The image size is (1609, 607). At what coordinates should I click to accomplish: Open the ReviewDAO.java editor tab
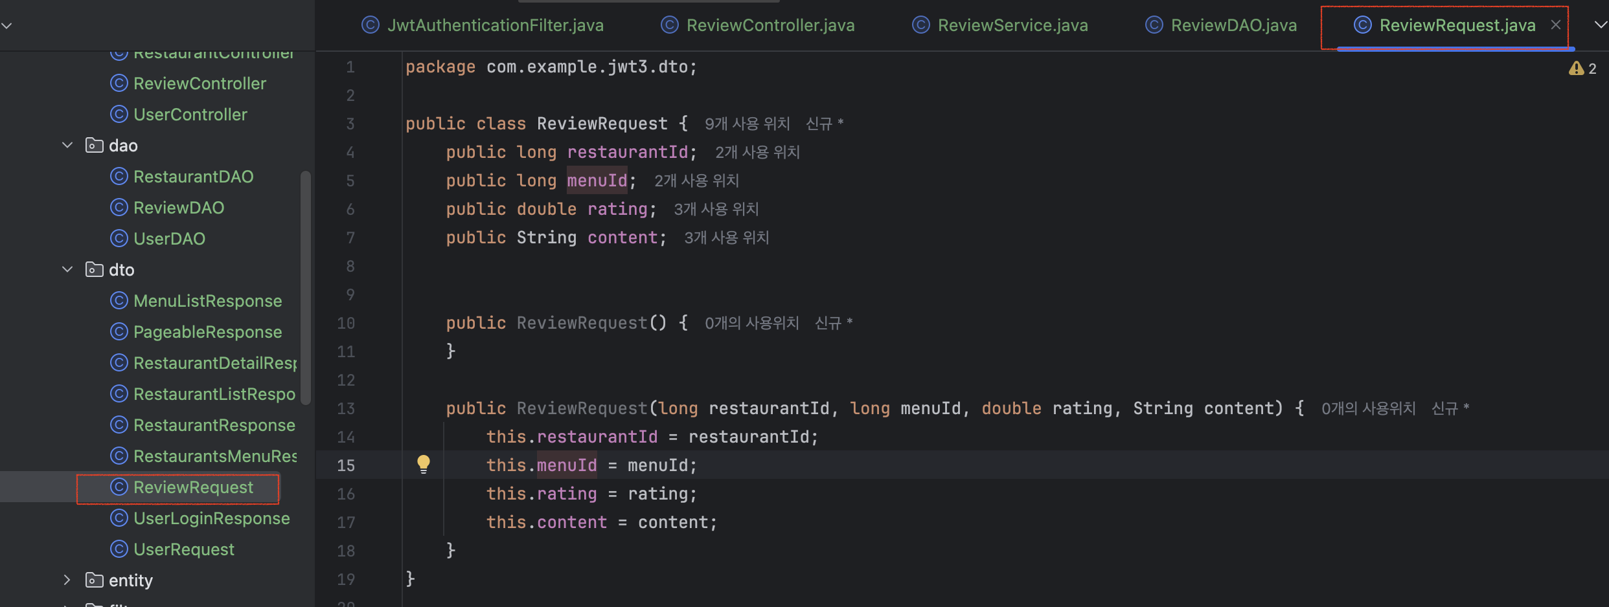1221,25
